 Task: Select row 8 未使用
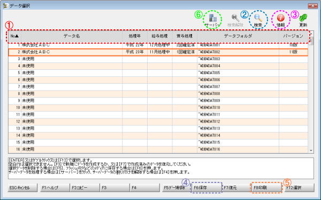coord(158,94)
